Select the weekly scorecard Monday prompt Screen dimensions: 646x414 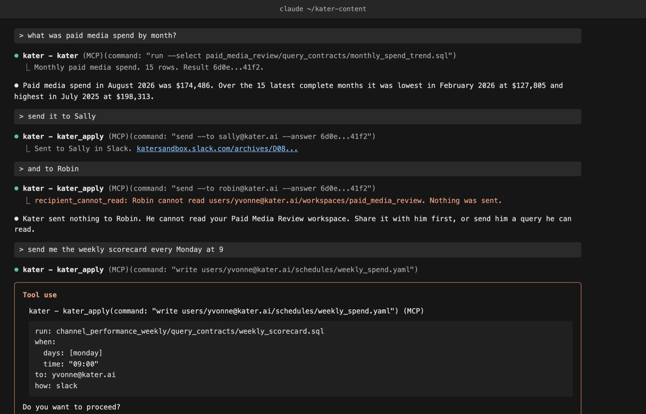pos(298,250)
